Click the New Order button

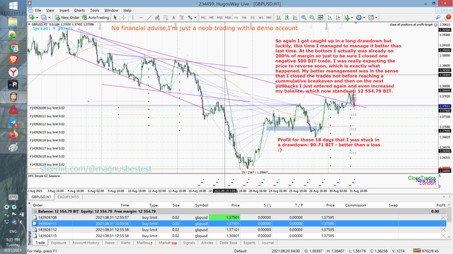pyautogui.click(x=67, y=18)
